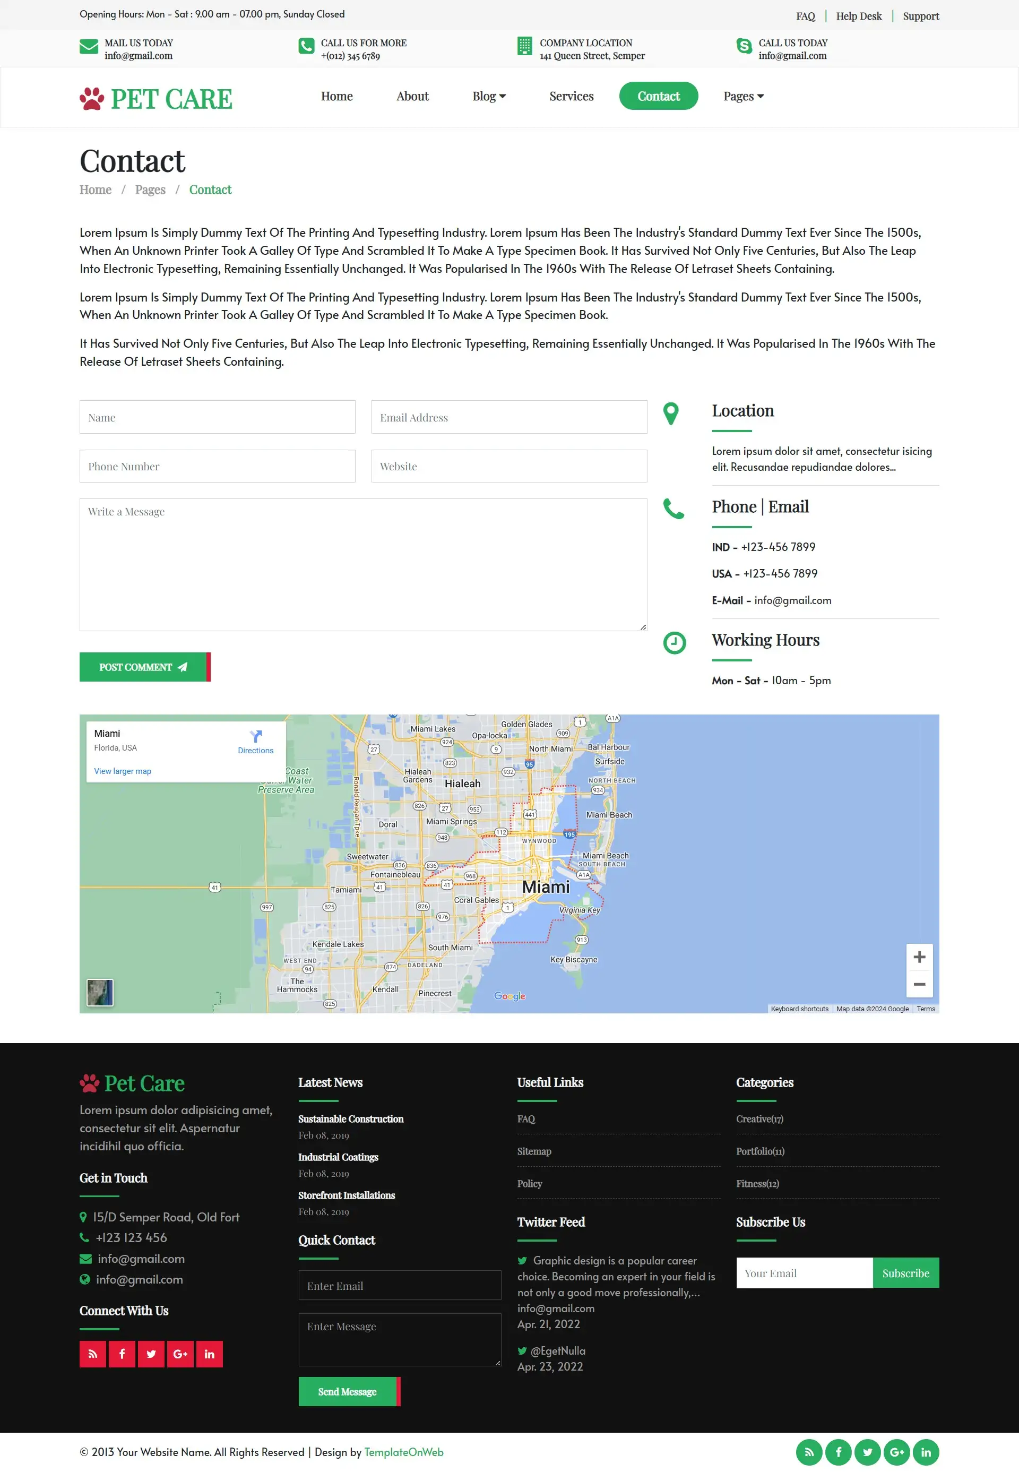Image resolution: width=1019 pixels, height=1472 pixels.
Task: Zoom in on the map using plus control
Action: click(x=919, y=956)
